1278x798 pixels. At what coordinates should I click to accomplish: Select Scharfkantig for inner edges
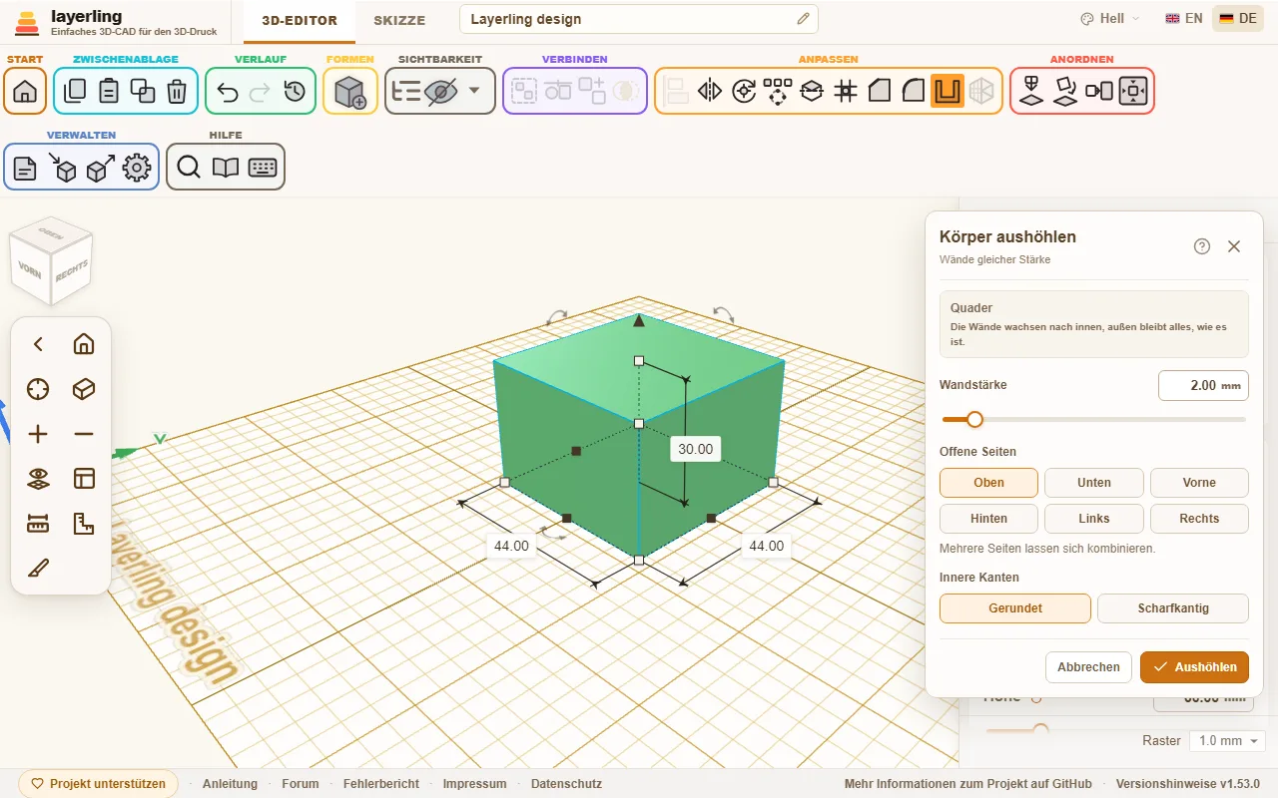click(x=1173, y=608)
